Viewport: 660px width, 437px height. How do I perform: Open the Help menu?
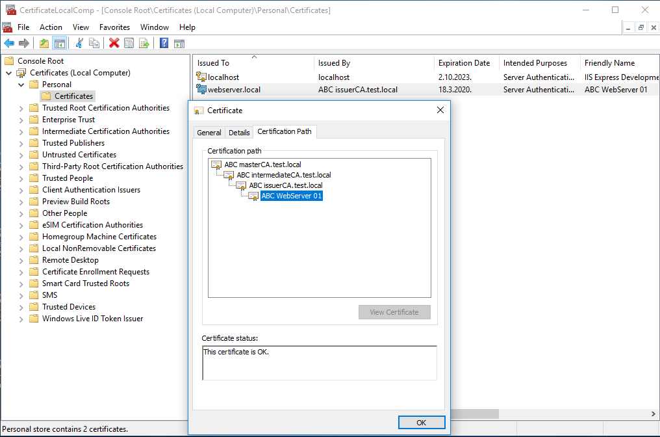187,27
